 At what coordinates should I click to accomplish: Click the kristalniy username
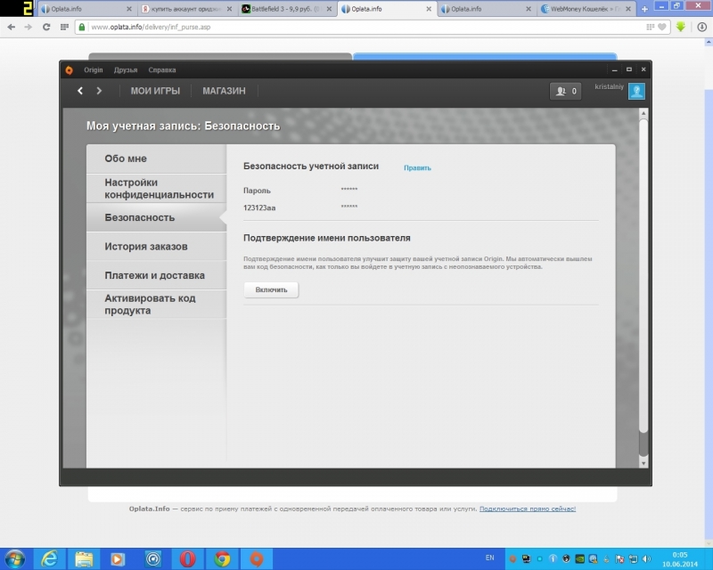610,86
